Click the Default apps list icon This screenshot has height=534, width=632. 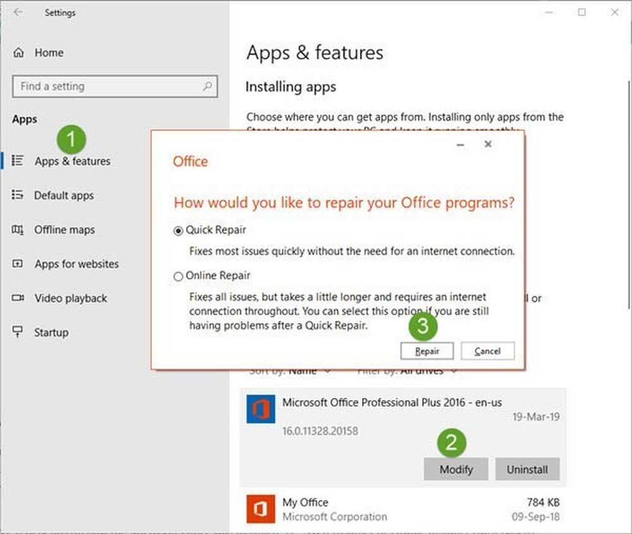[x=17, y=195]
